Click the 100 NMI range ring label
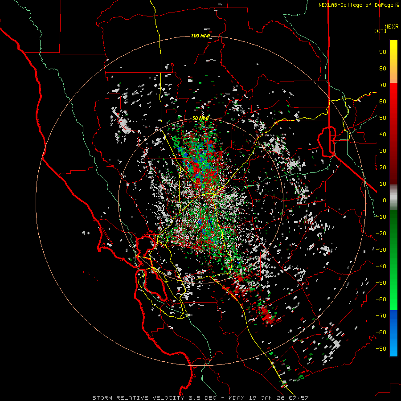The height and width of the screenshot is (401, 401). click(200, 36)
